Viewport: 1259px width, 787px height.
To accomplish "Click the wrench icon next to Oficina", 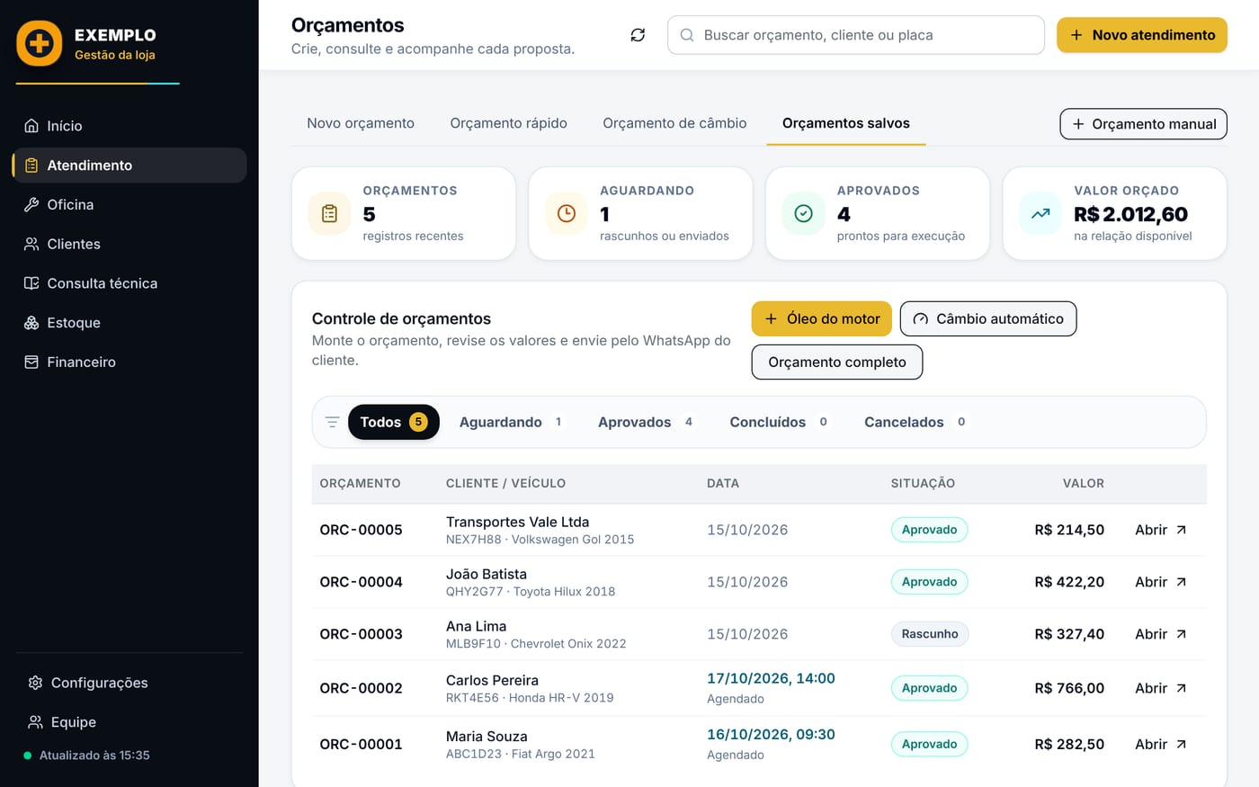I will (x=31, y=205).
